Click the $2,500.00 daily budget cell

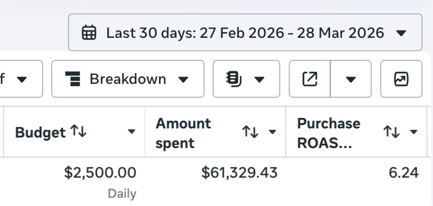[100, 173]
